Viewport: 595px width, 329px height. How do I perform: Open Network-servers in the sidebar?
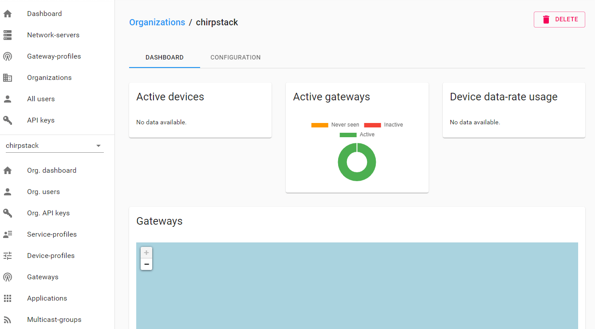click(57, 35)
